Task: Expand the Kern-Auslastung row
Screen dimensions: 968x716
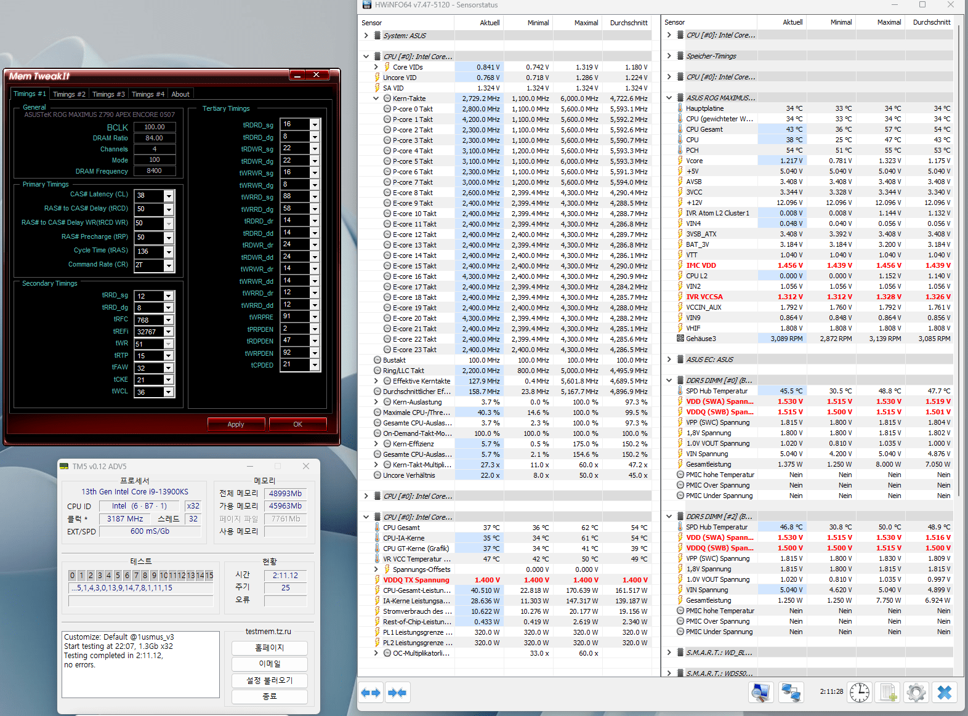Action: pyautogui.click(x=376, y=402)
